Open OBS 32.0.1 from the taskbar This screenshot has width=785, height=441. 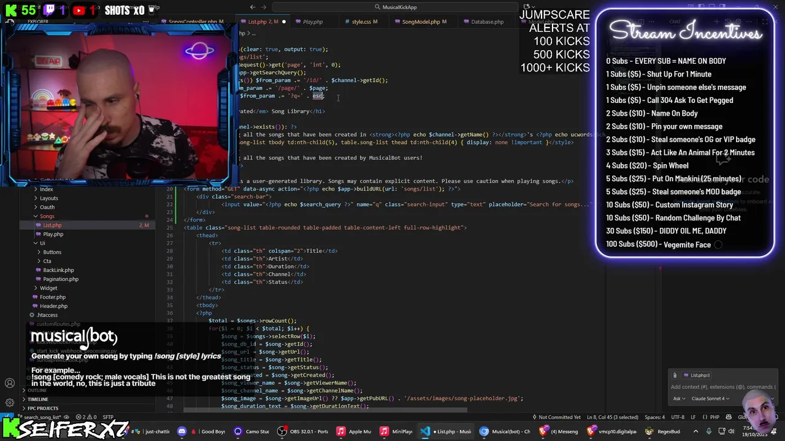pos(304,431)
